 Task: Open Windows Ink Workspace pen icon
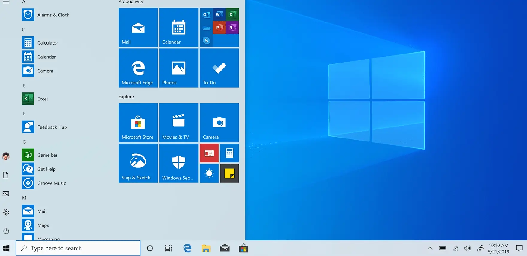pyautogui.click(x=480, y=248)
